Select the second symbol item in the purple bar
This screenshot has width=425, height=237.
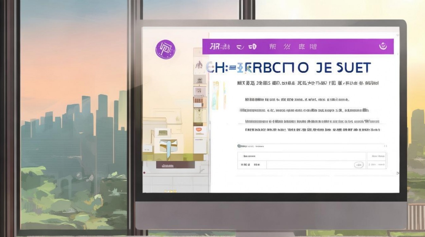[241, 47]
